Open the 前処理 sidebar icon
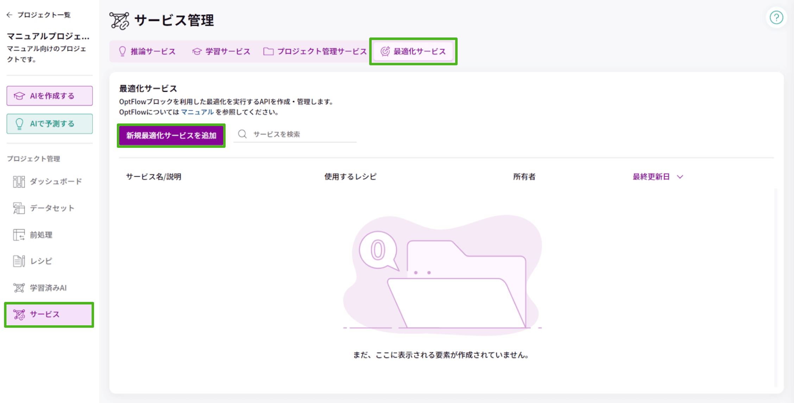This screenshot has height=403, width=794. (x=18, y=235)
